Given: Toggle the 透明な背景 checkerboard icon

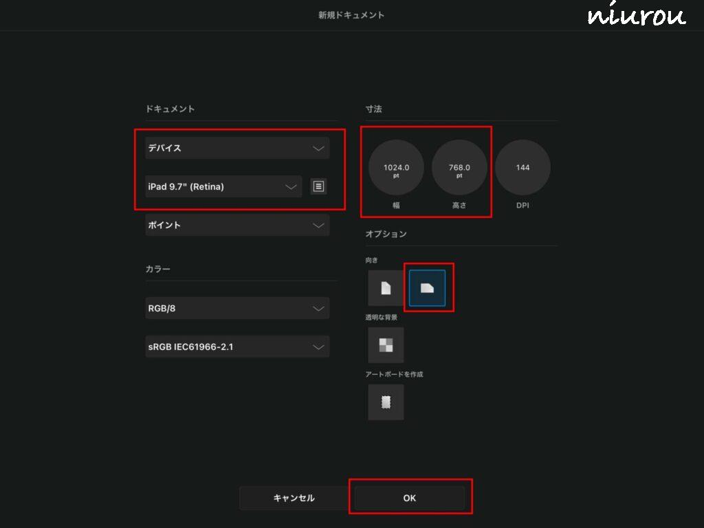Looking at the screenshot, I should pyautogui.click(x=386, y=344).
